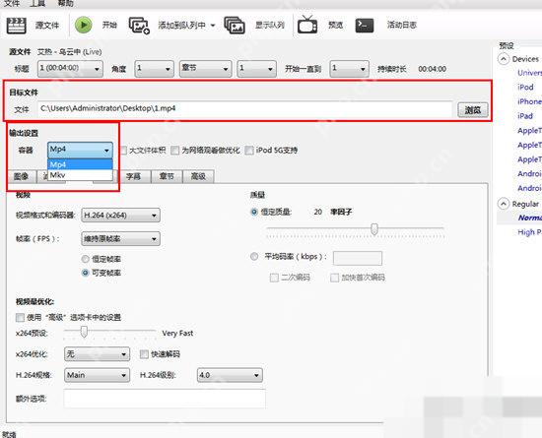Click the 预览 toolbar label

335,26
